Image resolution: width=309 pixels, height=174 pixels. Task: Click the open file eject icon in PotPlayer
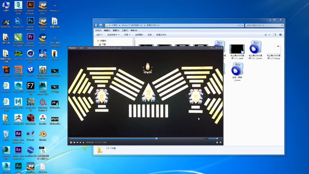pos(84,142)
